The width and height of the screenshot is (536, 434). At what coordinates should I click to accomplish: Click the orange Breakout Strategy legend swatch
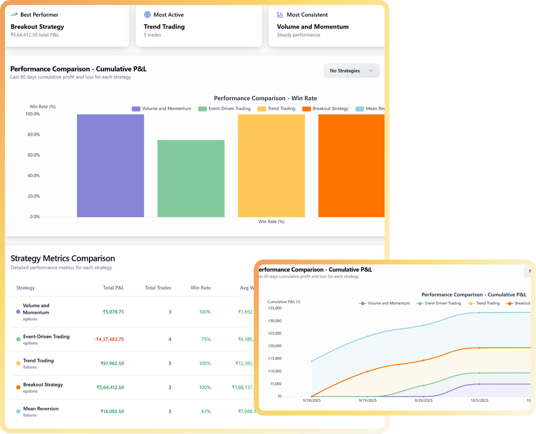click(306, 109)
